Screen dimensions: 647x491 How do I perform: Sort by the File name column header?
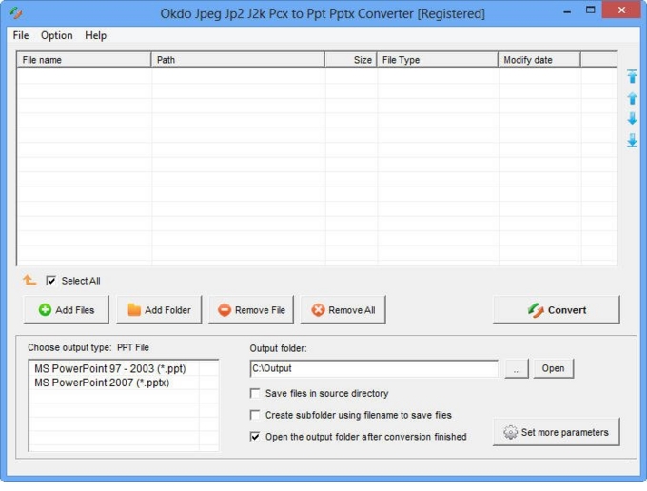(84, 60)
